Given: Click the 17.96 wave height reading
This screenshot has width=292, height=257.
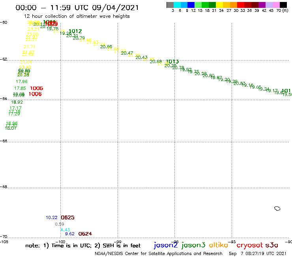Looking at the screenshot, I should pyautogui.click(x=22, y=81).
